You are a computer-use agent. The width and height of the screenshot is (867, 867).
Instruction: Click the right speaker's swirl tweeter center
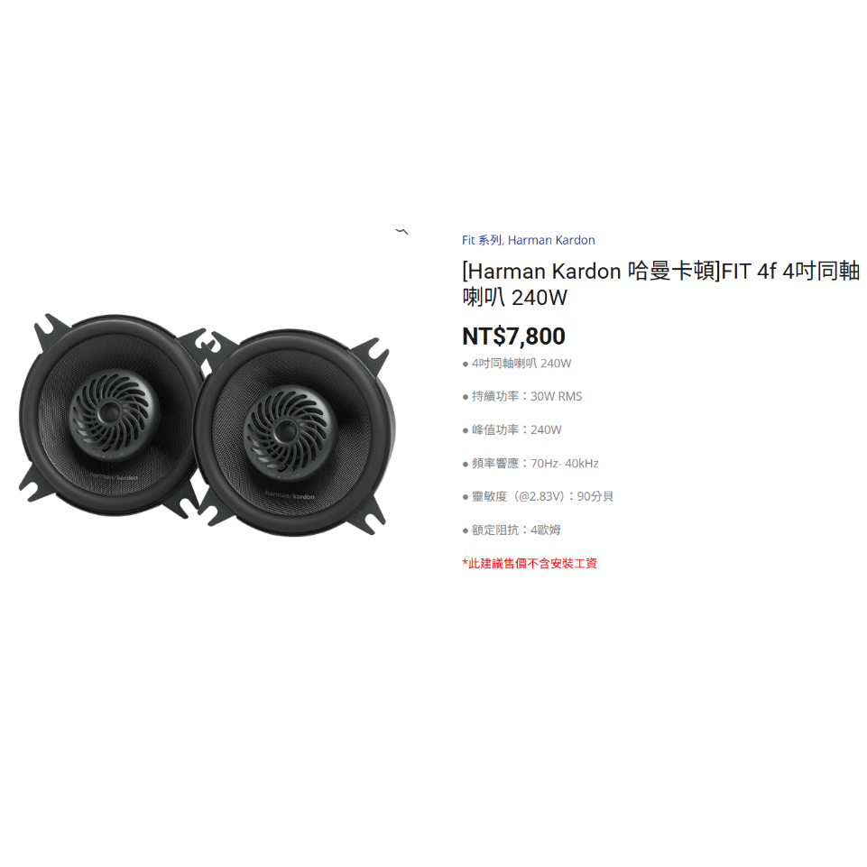coord(288,429)
